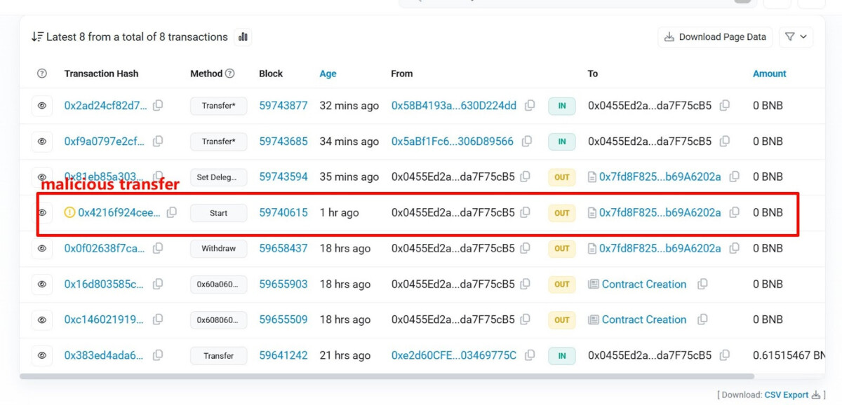Click eye icon for 0x2ad24cf82d7 transaction
The width and height of the screenshot is (842, 405).
42,106
